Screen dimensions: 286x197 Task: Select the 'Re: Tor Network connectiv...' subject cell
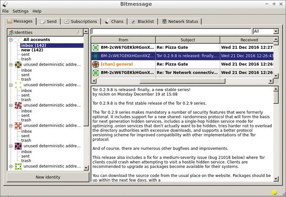click(x=188, y=73)
